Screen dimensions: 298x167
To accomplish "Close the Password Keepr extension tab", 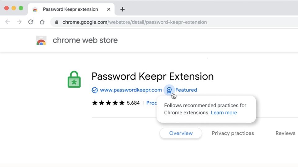I will pos(109,9).
